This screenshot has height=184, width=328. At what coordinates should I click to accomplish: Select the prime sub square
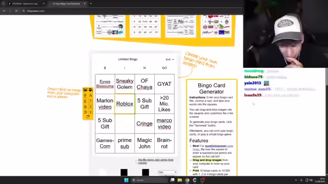[x=125, y=143]
